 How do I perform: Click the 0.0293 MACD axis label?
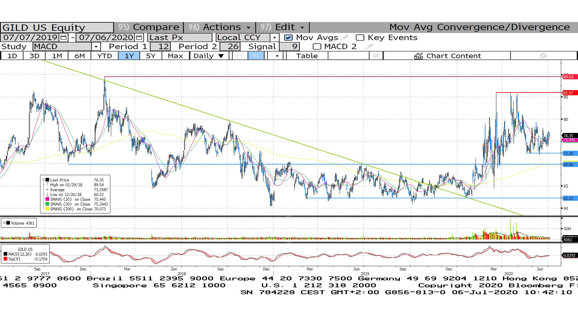pyautogui.click(x=569, y=255)
